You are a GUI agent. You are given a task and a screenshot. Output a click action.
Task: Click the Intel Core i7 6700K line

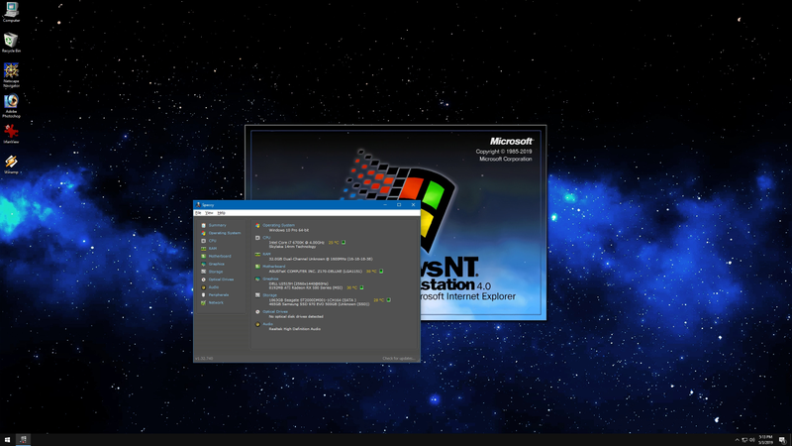(x=296, y=243)
